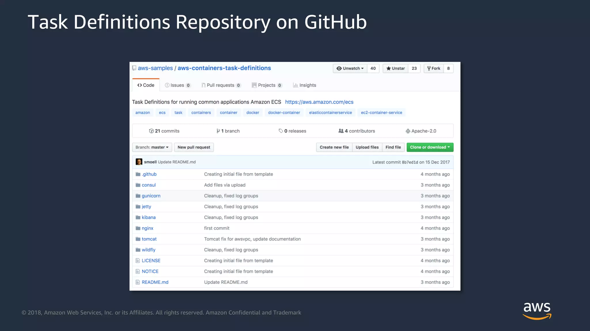Click the Unstar button

coord(396,68)
